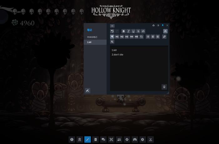Open the web browser in the overlay bar

127,139
